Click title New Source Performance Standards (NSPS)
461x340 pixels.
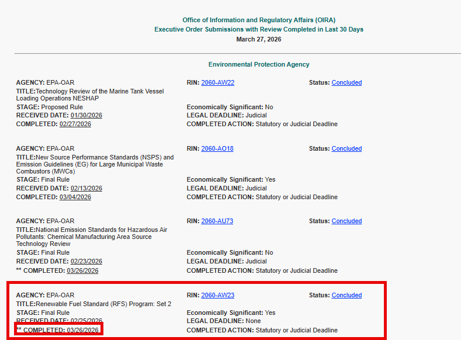point(95,164)
